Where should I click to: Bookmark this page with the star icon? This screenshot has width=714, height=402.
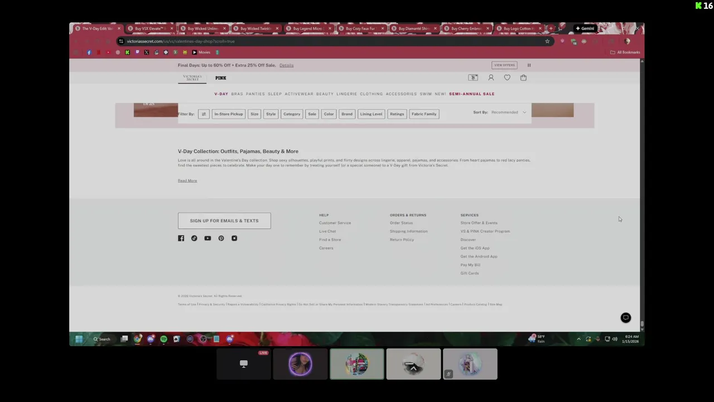click(x=547, y=41)
